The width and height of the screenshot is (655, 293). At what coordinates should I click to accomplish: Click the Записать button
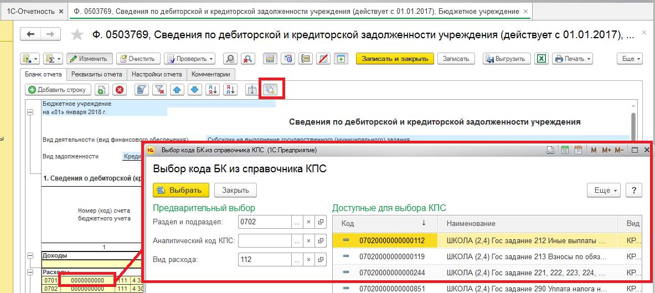coord(456,59)
